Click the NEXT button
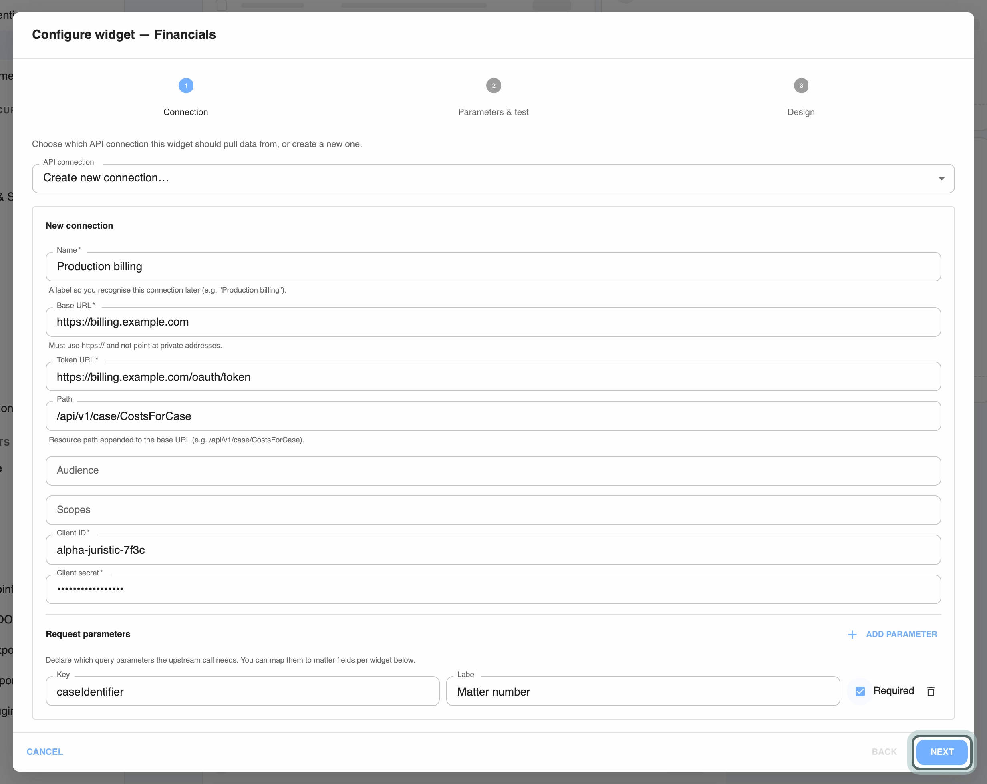 pos(942,752)
